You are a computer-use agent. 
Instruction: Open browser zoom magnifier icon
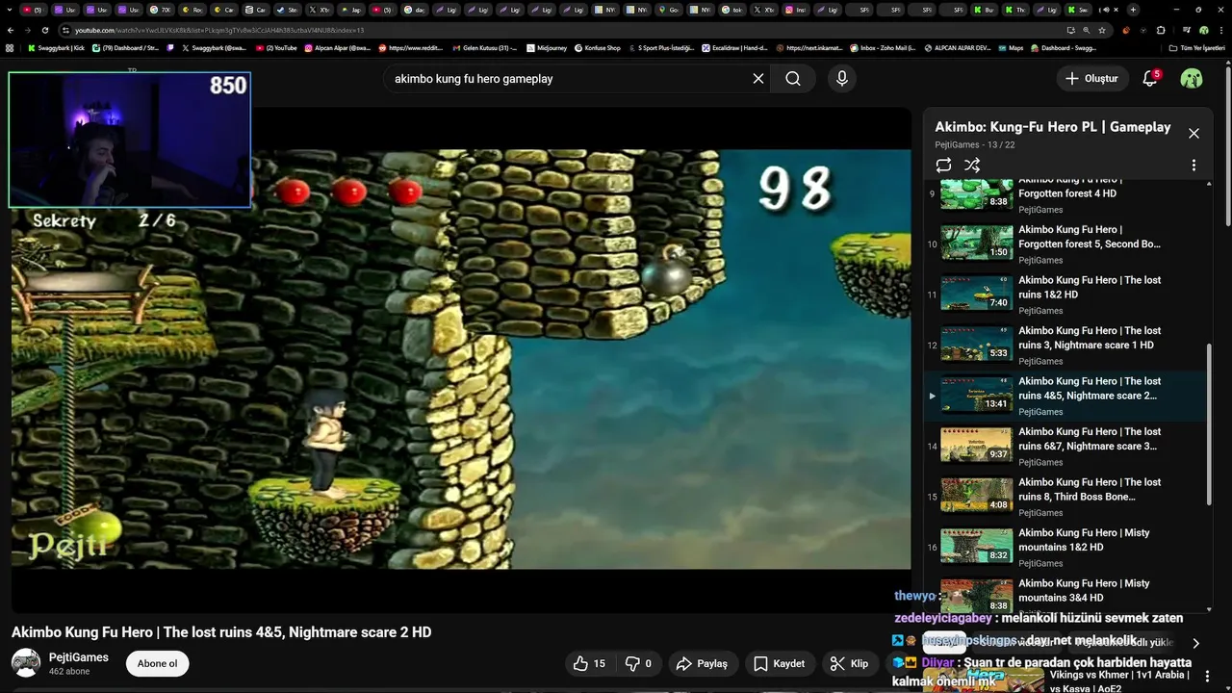(1086, 30)
